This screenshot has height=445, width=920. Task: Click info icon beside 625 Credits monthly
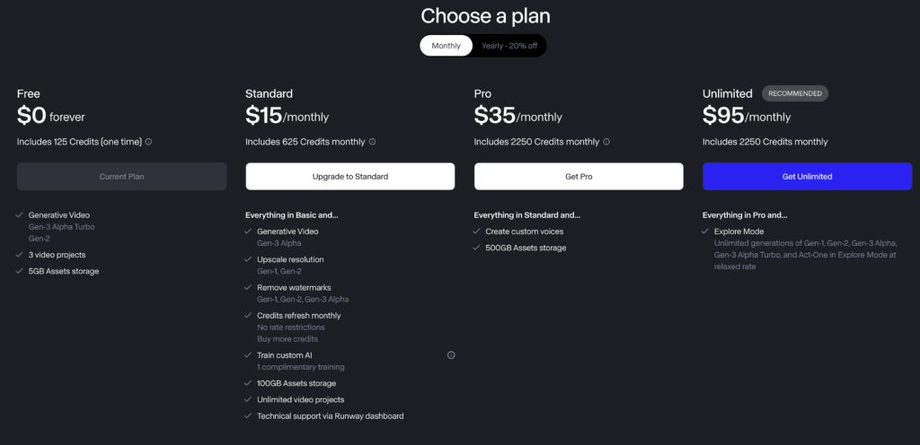372,142
